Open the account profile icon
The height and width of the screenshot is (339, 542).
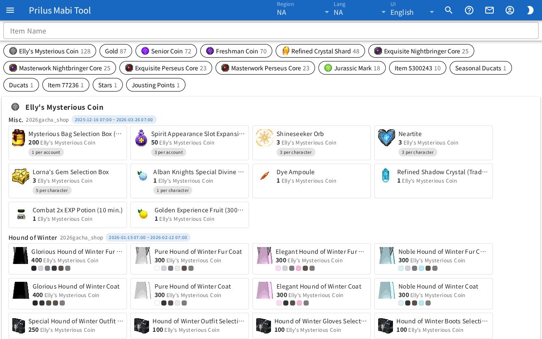pos(510,10)
